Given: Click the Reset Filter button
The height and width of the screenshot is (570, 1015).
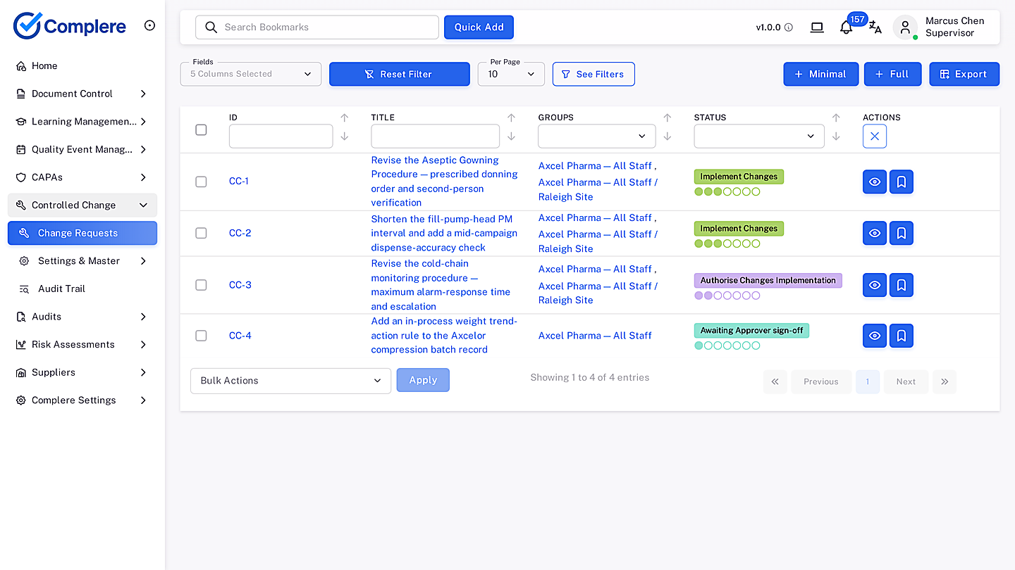Looking at the screenshot, I should click(400, 74).
